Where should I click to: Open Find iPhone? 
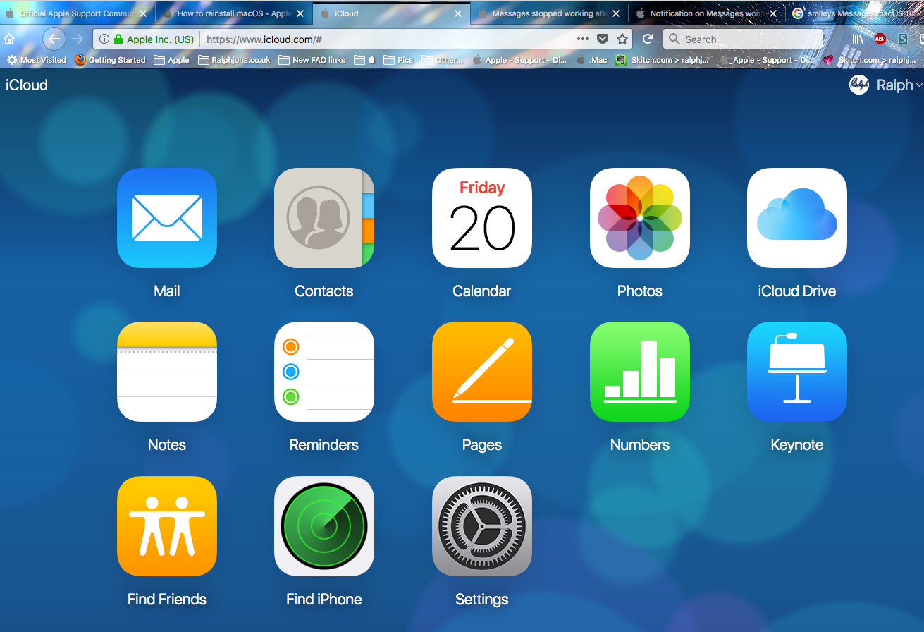point(324,526)
